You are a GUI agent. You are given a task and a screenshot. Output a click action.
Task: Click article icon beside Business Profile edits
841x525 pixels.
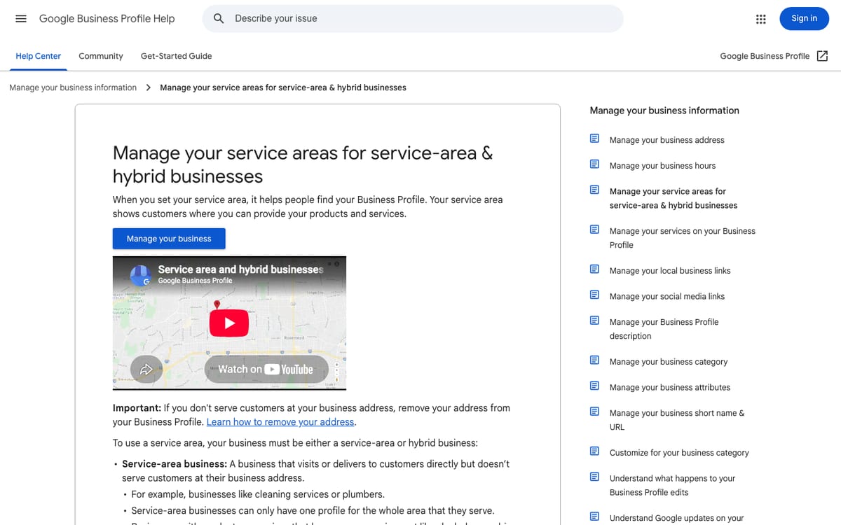pyautogui.click(x=594, y=477)
